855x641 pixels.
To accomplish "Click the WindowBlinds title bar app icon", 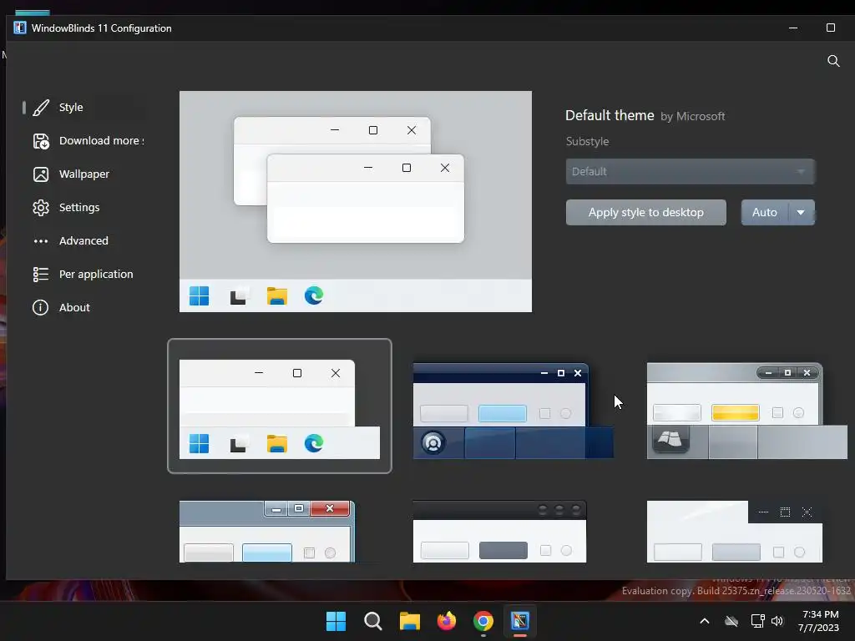I will 20,28.
